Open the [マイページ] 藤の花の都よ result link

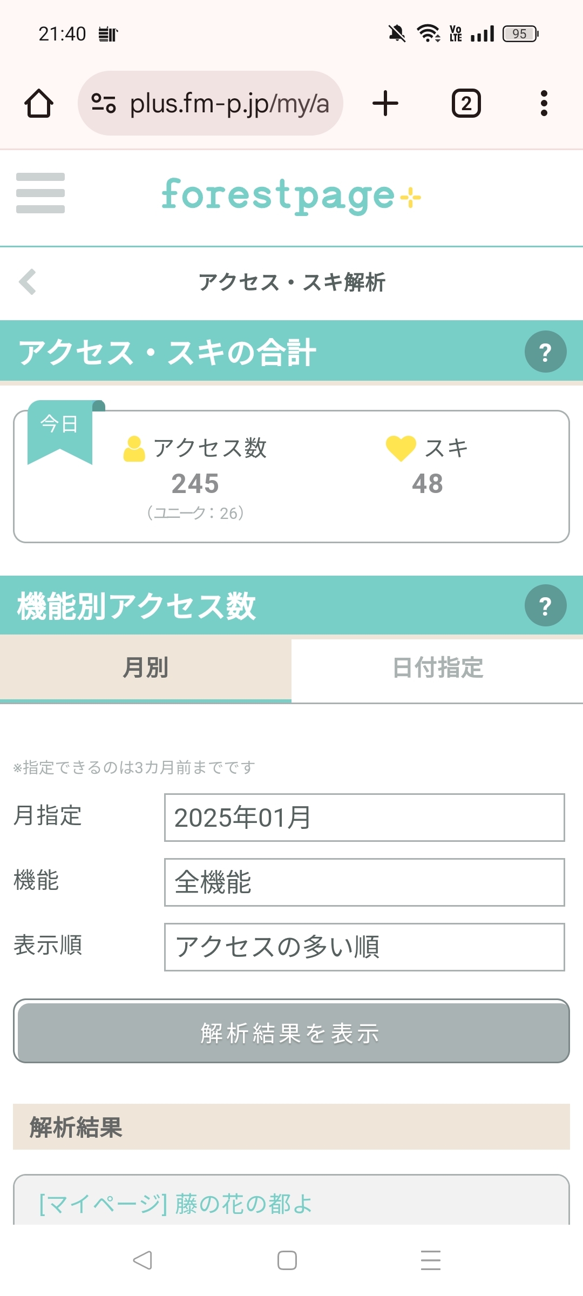click(x=176, y=1204)
